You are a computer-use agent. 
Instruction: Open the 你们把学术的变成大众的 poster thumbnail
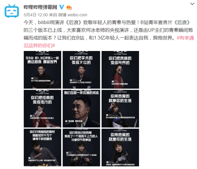pyautogui.click(x=81, y=70)
